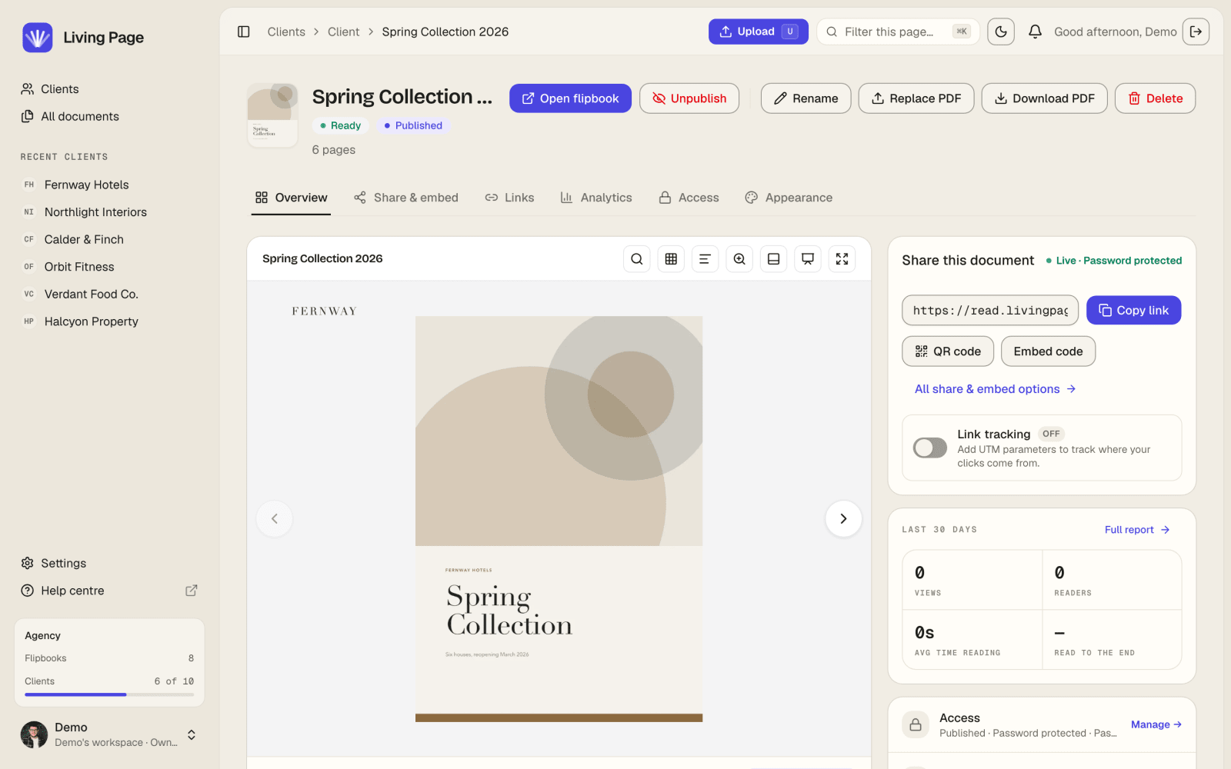
Task: Switch to Share & embed tab
Action: (x=406, y=198)
